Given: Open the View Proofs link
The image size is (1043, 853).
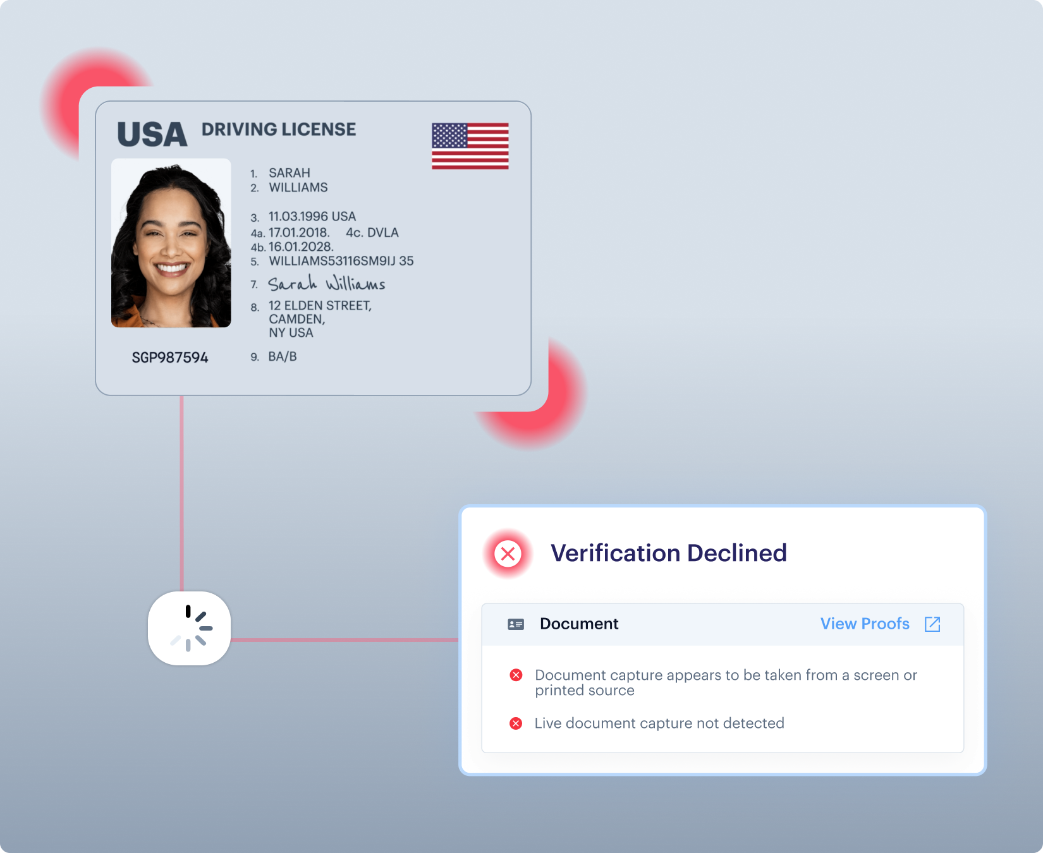Looking at the screenshot, I should pyautogui.click(x=865, y=624).
